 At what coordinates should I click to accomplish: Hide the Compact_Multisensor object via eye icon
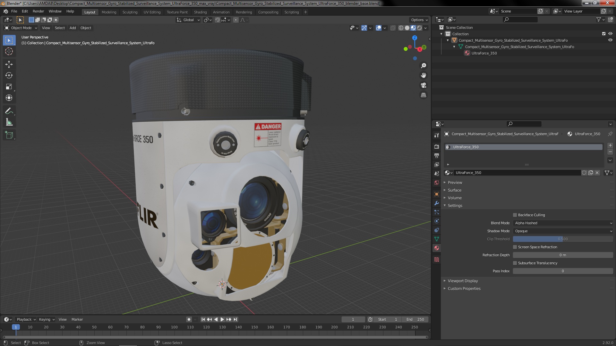(x=610, y=40)
